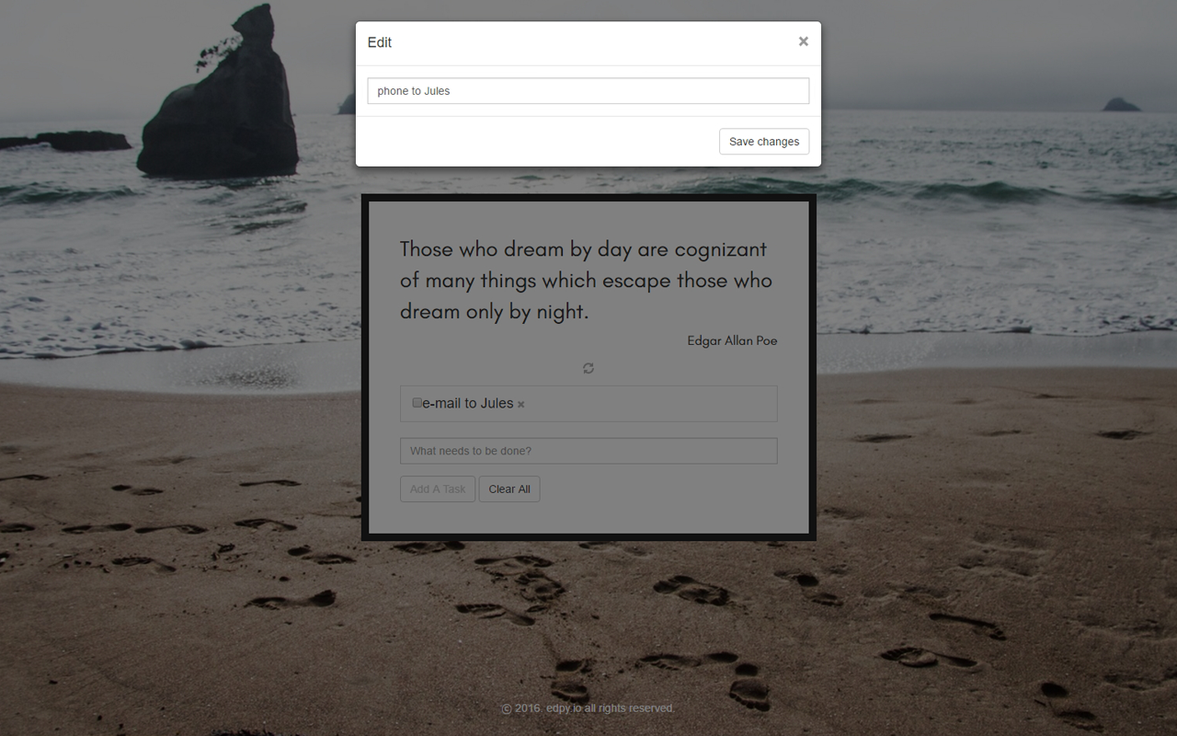Image resolution: width=1177 pixels, height=736 pixels.
Task: Delete "e-mail to Jules" via its × icon
Action: coord(520,403)
